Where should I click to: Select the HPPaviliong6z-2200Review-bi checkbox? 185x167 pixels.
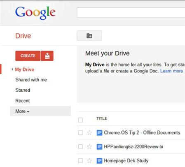tap(80, 146)
